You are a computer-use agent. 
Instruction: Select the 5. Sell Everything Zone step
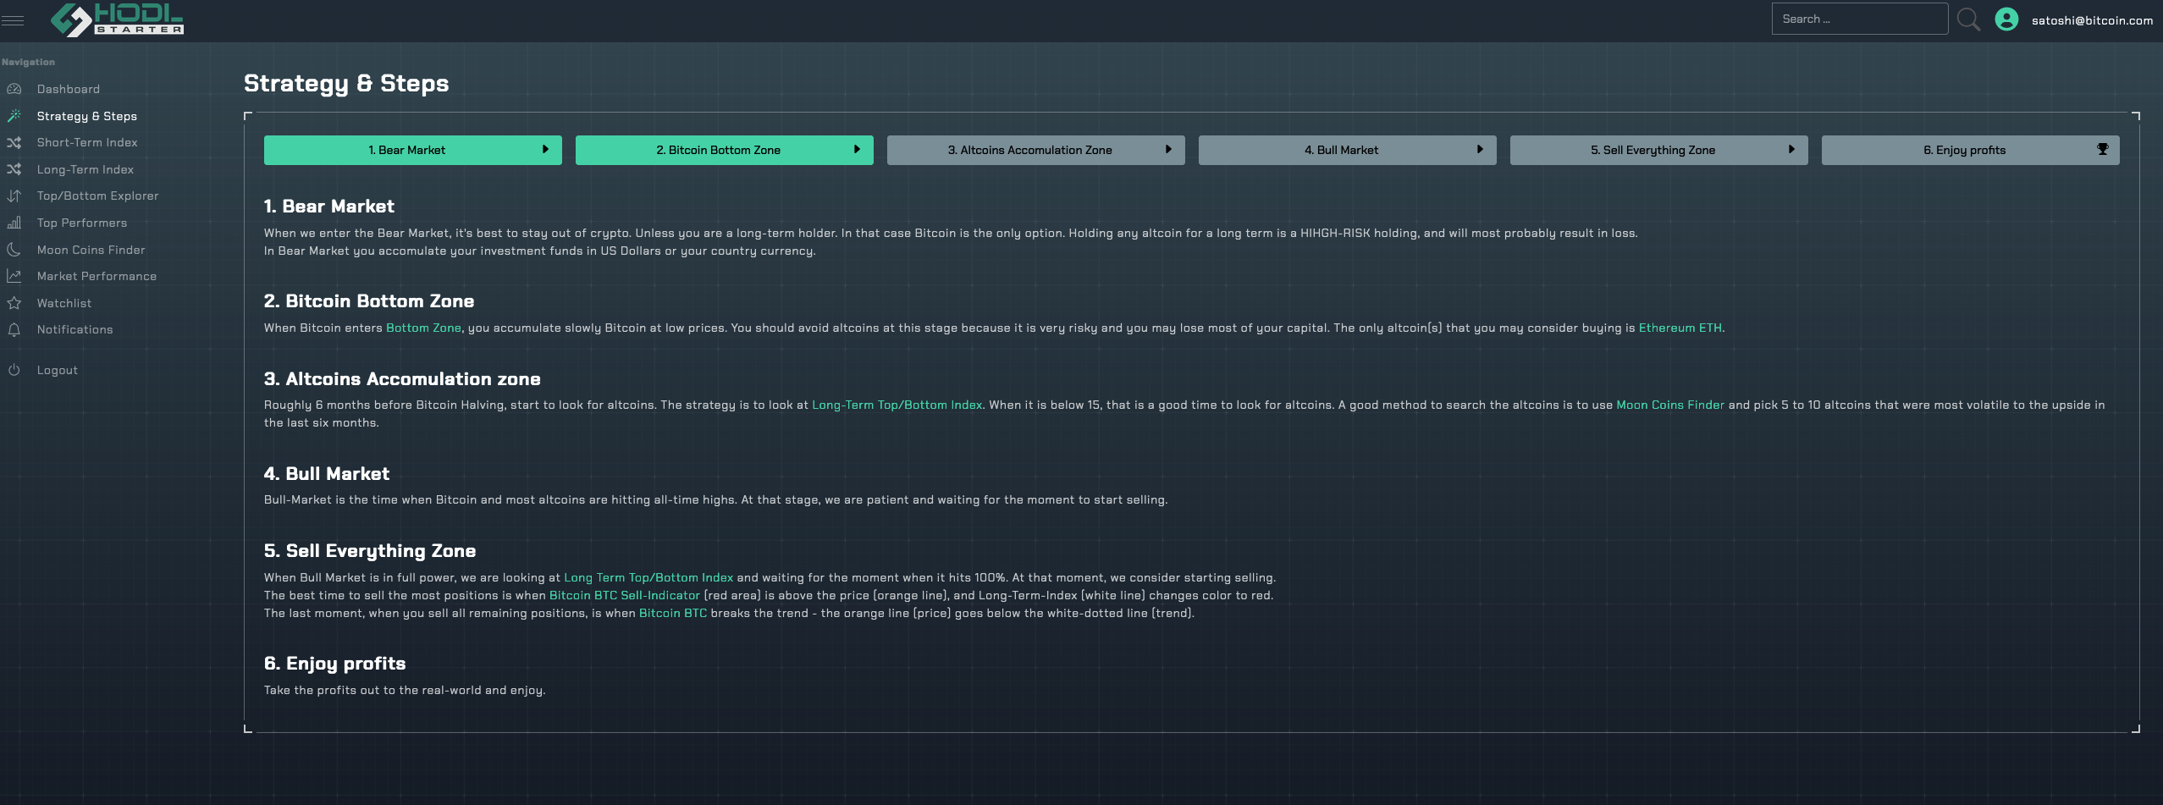tap(1659, 150)
